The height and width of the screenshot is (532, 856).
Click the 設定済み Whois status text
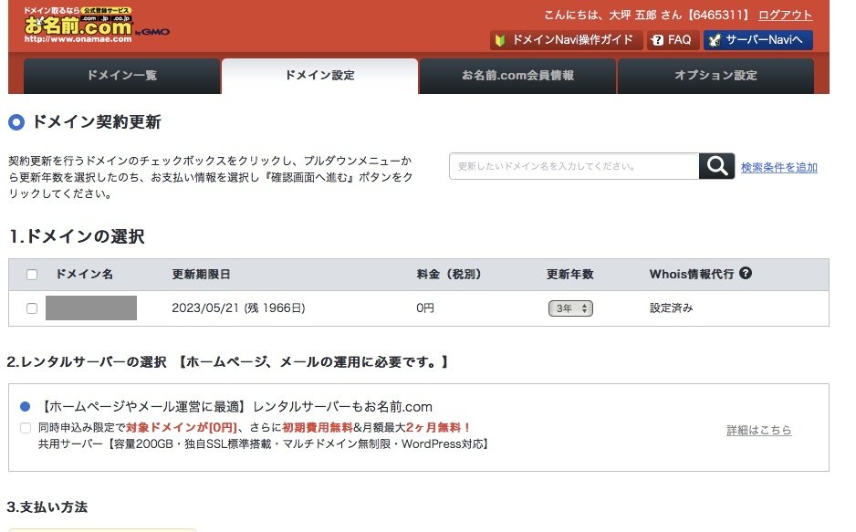pyautogui.click(x=672, y=308)
